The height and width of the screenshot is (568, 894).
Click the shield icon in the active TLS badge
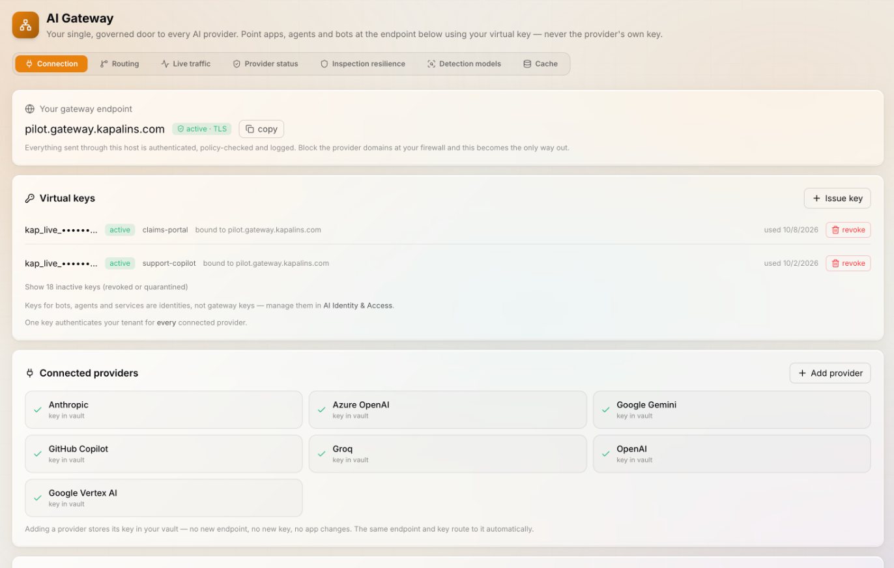pyautogui.click(x=180, y=129)
